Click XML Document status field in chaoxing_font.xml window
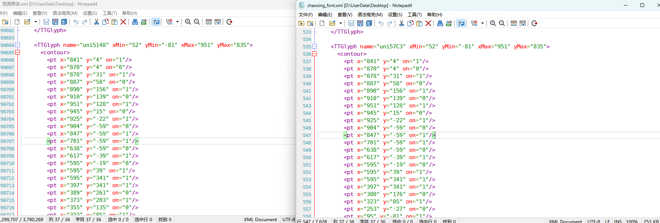 tap(565, 221)
